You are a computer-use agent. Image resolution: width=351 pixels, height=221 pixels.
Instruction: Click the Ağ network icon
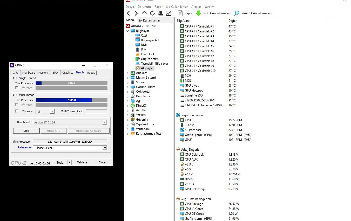(x=133, y=101)
